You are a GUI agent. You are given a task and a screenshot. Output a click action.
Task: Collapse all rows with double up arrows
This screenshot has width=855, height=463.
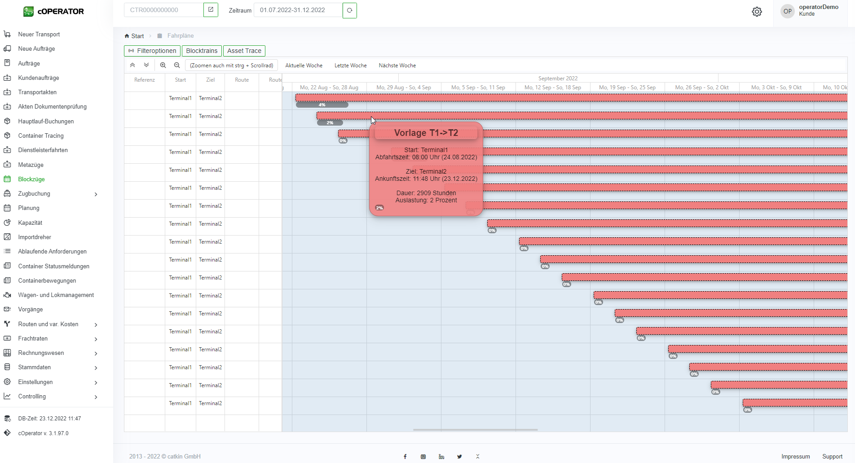132,66
